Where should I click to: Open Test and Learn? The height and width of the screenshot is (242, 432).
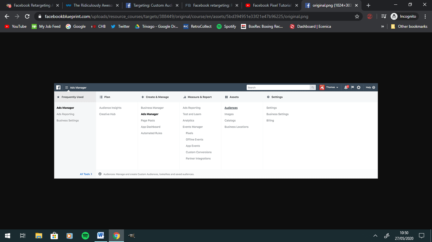[192, 114]
